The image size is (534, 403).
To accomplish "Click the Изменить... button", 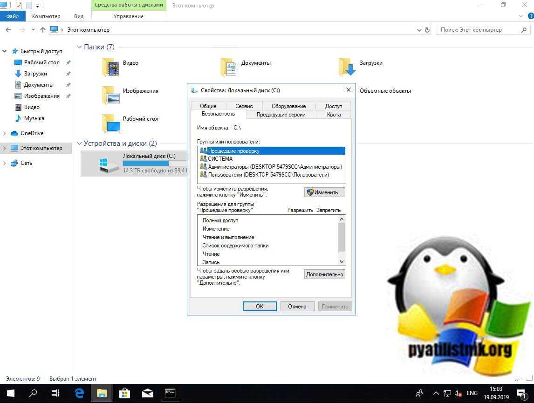I will coord(325,192).
